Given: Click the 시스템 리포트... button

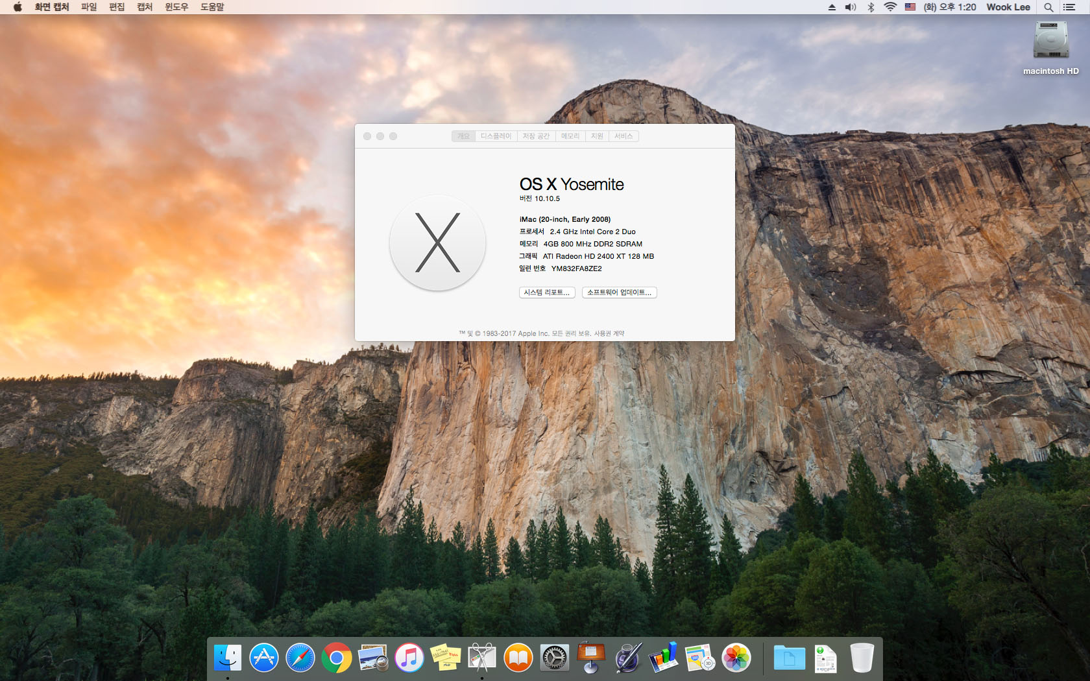Looking at the screenshot, I should coord(546,293).
